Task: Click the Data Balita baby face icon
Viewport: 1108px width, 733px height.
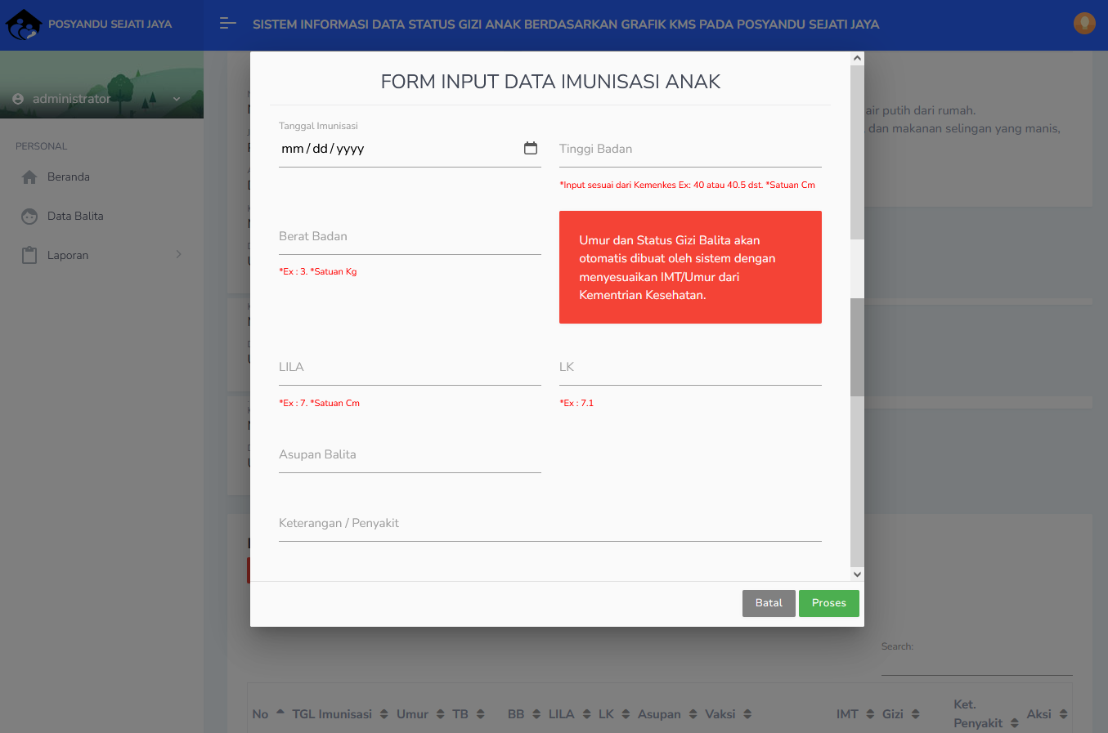Action: (x=29, y=217)
